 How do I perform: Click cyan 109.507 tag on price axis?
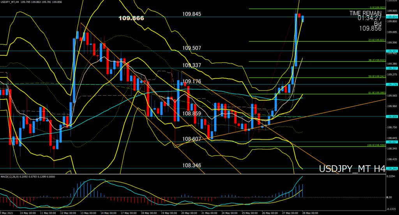point(392,51)
